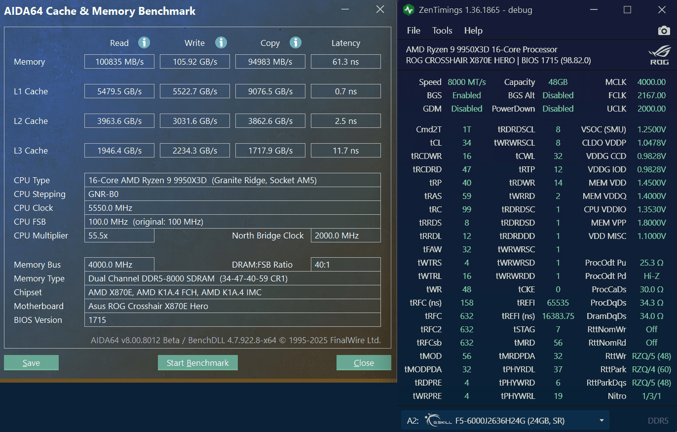Click FCLK value 2167.00
This screenshot has width=677, height=432.
(651, 95)
